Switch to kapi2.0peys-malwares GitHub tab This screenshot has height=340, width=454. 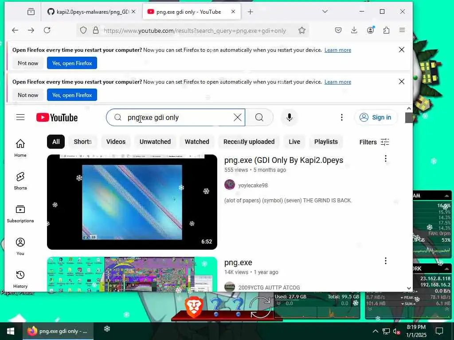pos(91,12)
